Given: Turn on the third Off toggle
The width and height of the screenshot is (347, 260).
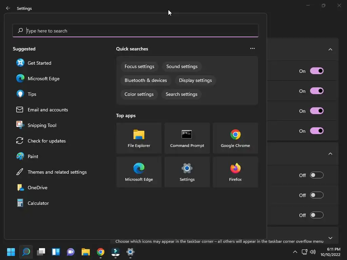Looking at the screenshot, I should tap(317, 215).
